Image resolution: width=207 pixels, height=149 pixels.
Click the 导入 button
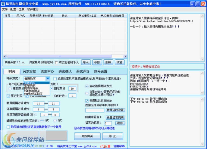(86, 62)
